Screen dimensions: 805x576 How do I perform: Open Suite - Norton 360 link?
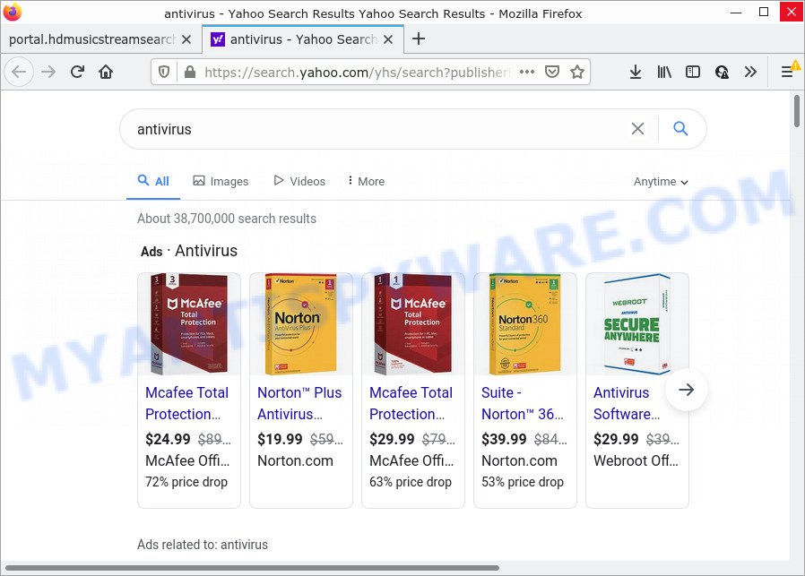523,403
